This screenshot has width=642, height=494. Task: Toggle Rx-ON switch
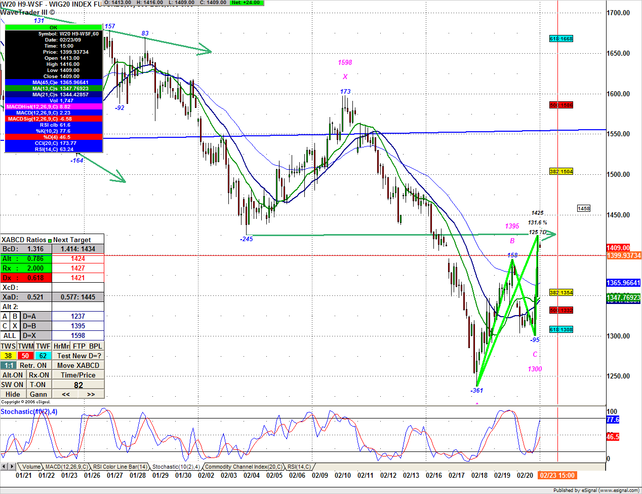(39, 375)
